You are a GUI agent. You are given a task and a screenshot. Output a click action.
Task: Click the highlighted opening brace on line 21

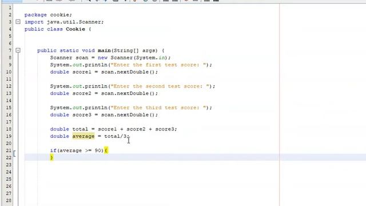coord(106,150)
